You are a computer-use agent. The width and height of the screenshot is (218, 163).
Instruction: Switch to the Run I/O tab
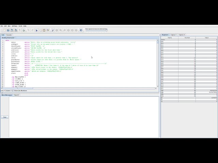[x=17, y=95]
